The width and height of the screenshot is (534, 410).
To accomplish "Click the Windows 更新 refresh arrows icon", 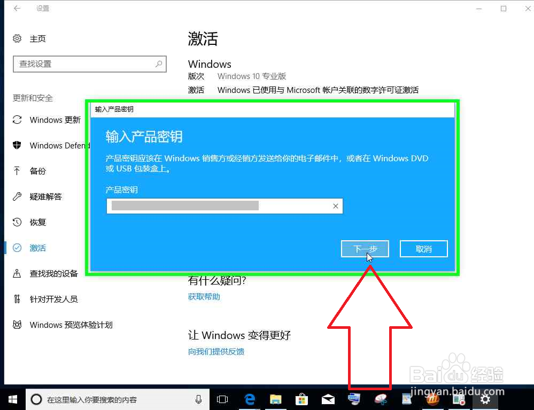I will point(17,120).
